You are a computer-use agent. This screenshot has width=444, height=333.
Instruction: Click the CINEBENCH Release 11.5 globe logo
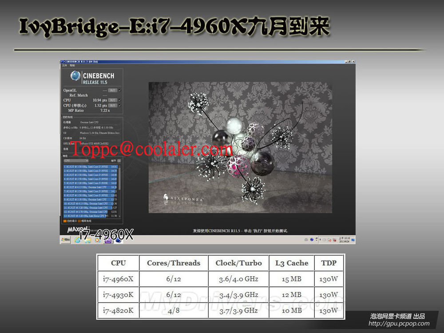75,76
